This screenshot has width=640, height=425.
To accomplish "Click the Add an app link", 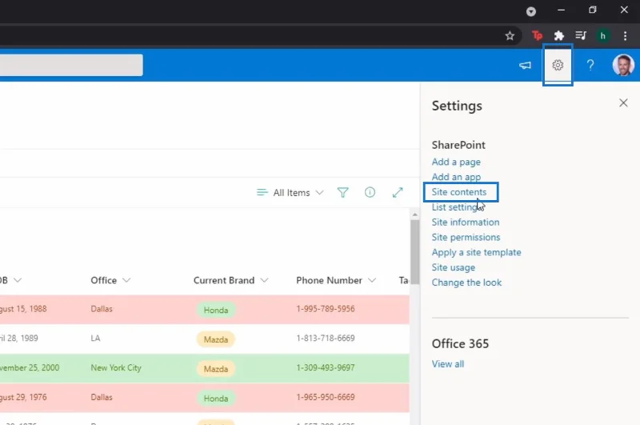I will pos(456,177).
